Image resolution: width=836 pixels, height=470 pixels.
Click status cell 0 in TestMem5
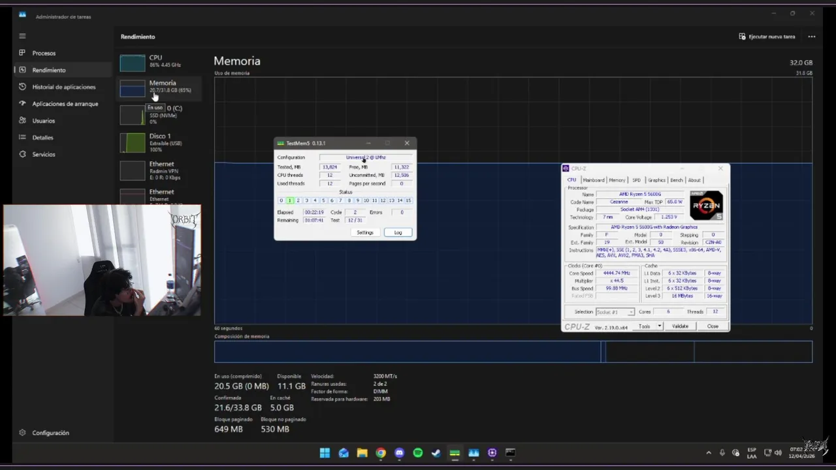pos(281,200)
